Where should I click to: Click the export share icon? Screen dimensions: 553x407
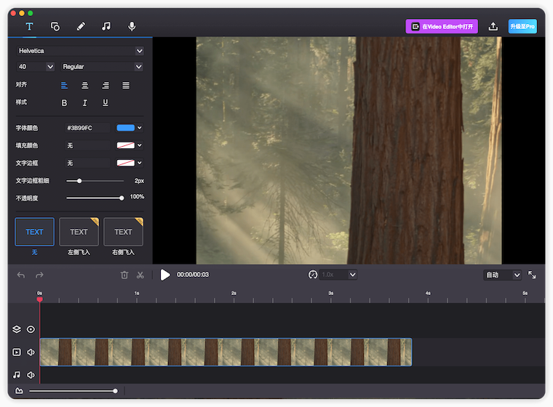493,26
